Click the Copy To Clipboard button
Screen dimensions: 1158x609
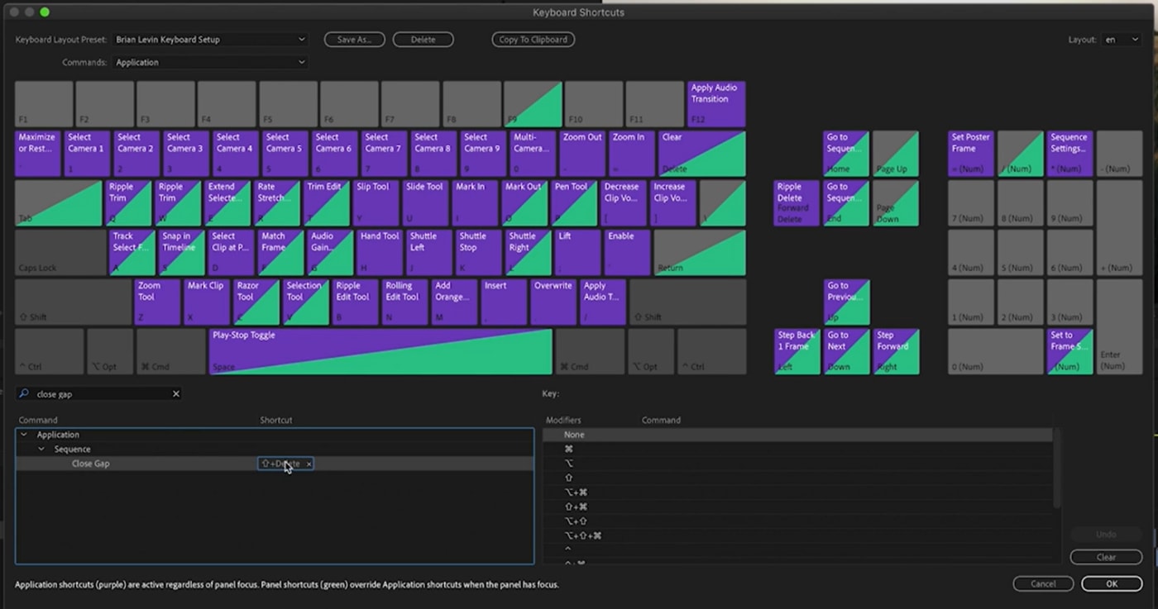(533, 39)
